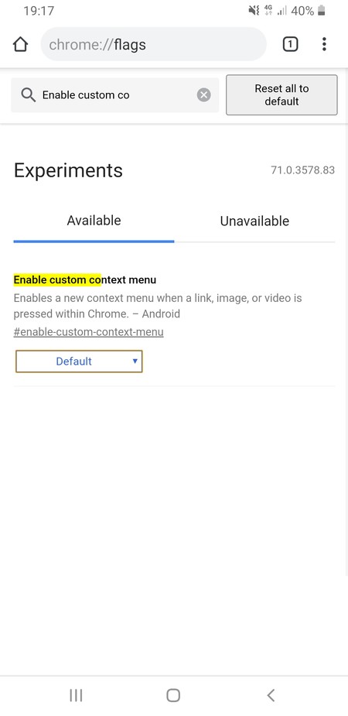
Task: Click Reset all to default button
Action: pyautogui.click(x=281, y=95)
